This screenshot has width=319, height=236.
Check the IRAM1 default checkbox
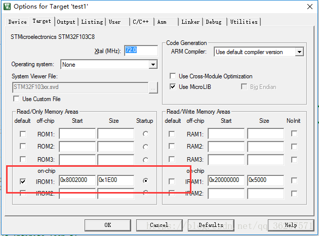[x=172, y=181]
